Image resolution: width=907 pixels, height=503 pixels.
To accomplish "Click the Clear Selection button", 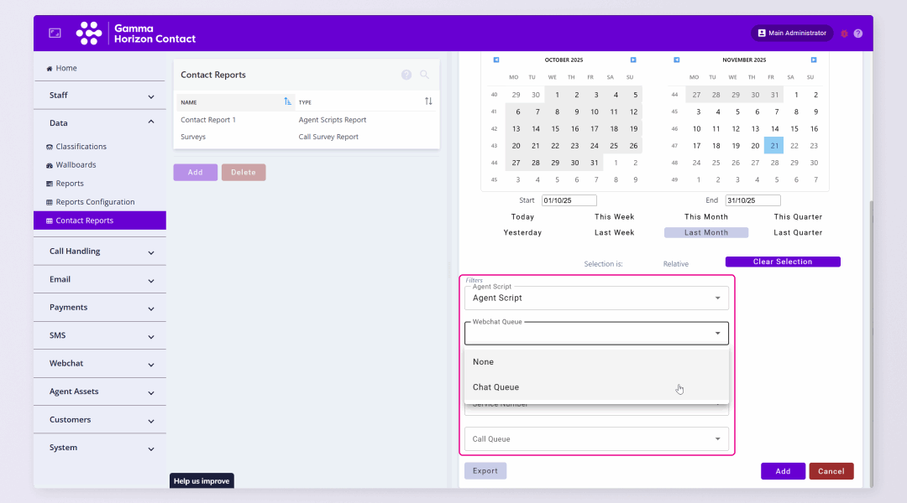I will click(x=782, y=262).
